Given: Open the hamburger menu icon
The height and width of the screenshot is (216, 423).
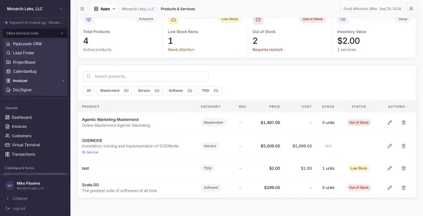Looking at the screenshot, I should tap(82, 9).
